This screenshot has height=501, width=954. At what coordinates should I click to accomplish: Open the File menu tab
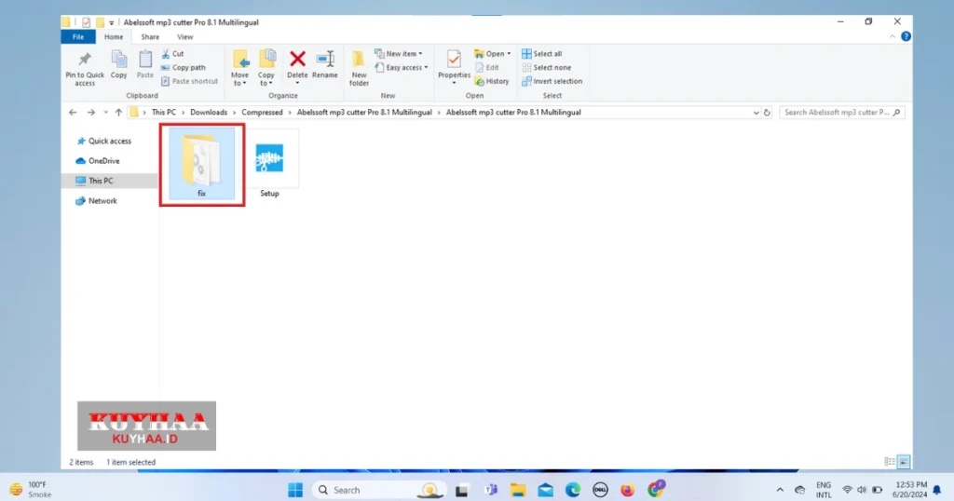(x=78, y=37)
